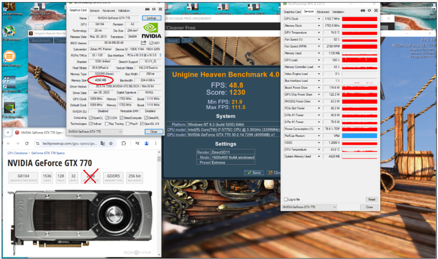This screenshot has width=438, height=259.
Task: Click the Lookup button in GPU-Z
Action: coord(151,18)
